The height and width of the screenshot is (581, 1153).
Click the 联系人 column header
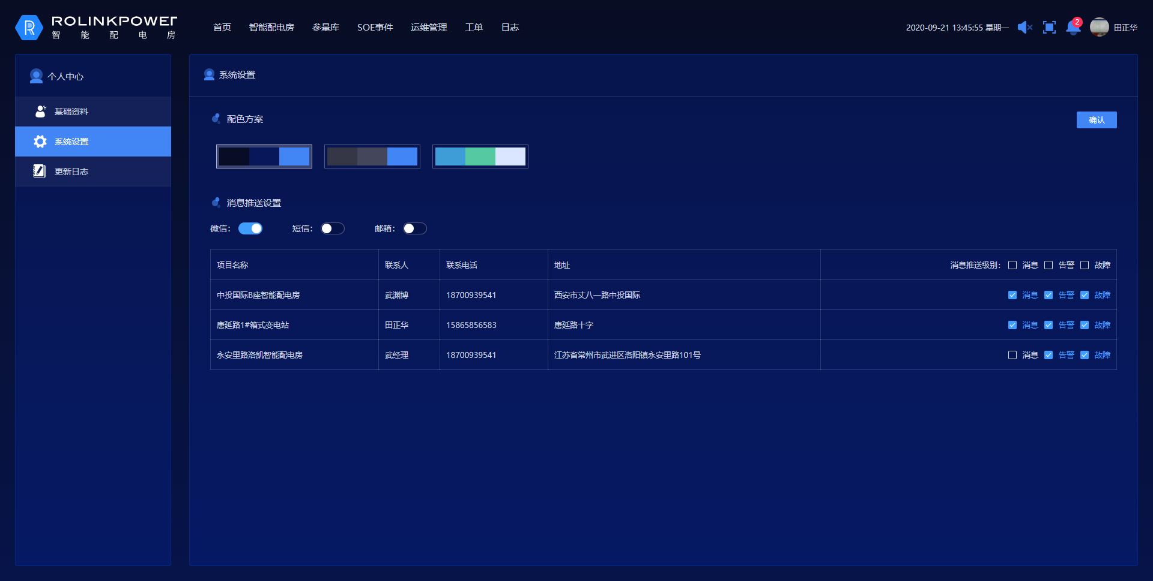pos(396,265)
